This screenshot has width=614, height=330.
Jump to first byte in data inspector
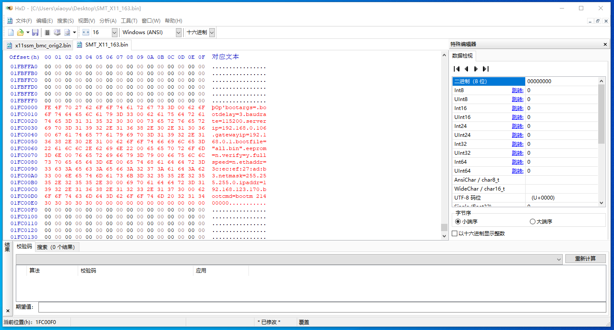click(x=456, y=69)
